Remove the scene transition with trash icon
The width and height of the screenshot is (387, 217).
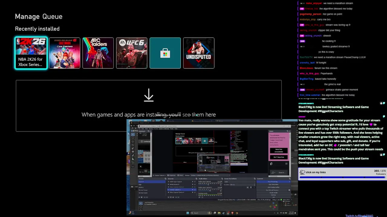[x=251, y=187]
